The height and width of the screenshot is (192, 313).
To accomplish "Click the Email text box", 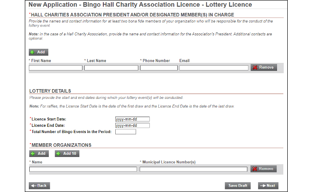I will click(x=214, y=68).
